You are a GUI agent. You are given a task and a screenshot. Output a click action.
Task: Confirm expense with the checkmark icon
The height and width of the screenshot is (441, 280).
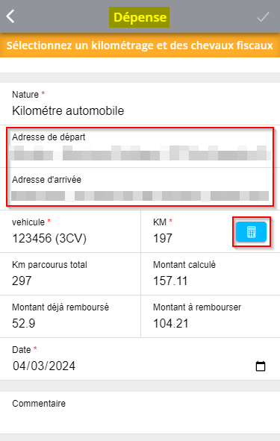[x=263, y=17]
